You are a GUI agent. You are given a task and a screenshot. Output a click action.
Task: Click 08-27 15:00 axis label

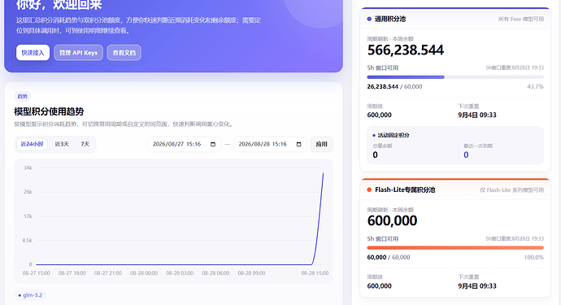(x=36, y=273)
